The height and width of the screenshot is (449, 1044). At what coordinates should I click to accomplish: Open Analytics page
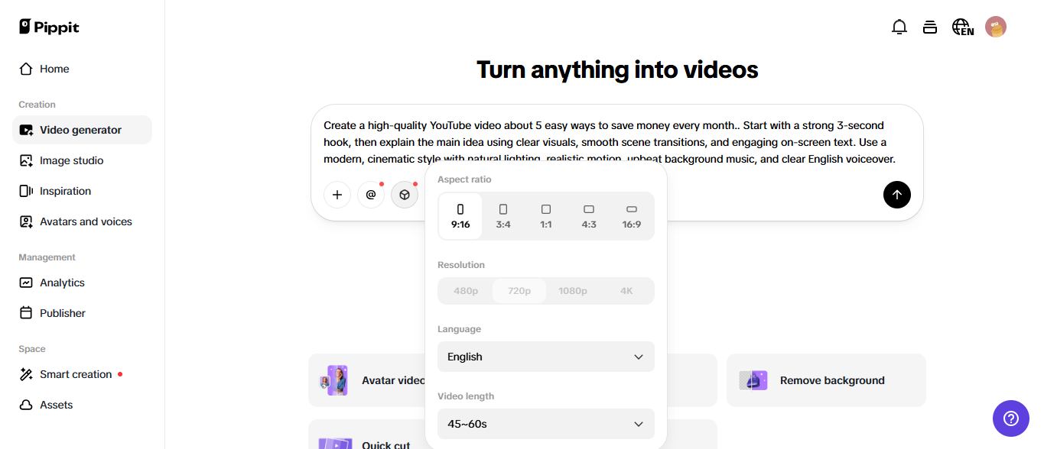click(x=82, y=283)
